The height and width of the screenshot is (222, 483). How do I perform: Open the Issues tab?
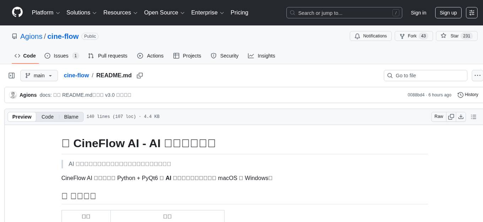(61, 56)
